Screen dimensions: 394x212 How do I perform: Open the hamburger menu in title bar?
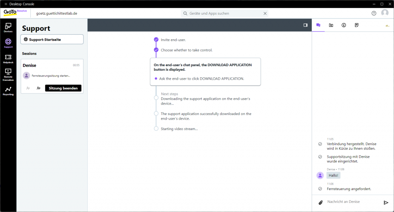pyautogui.click(x=5, y=4)
